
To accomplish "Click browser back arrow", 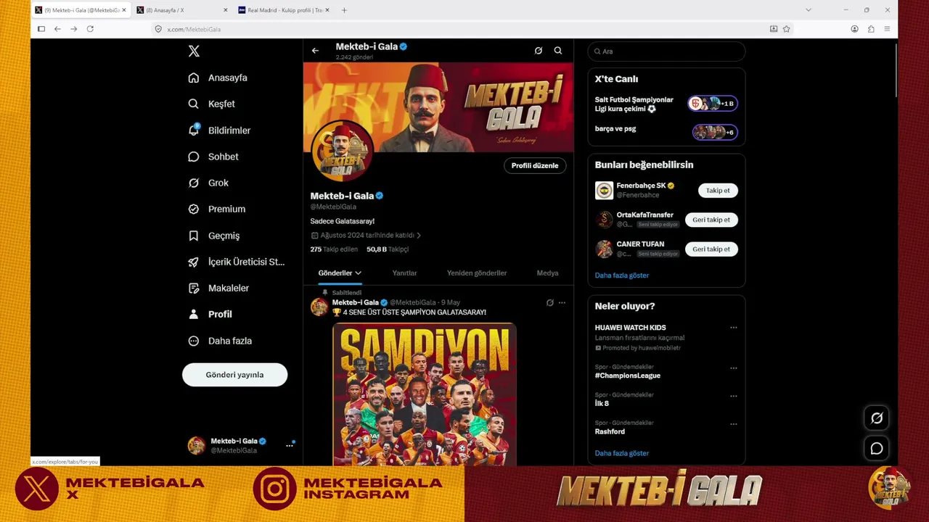I will pyautogui.click(x=57, y=29).
